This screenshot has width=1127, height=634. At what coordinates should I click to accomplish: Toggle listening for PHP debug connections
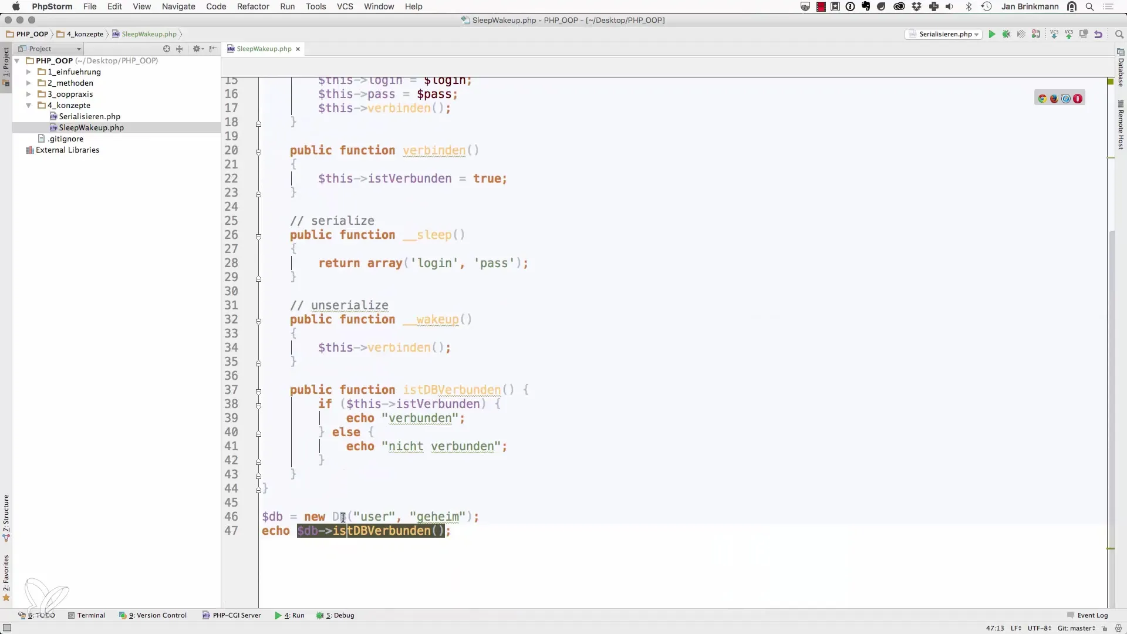tap(1036, 34)
